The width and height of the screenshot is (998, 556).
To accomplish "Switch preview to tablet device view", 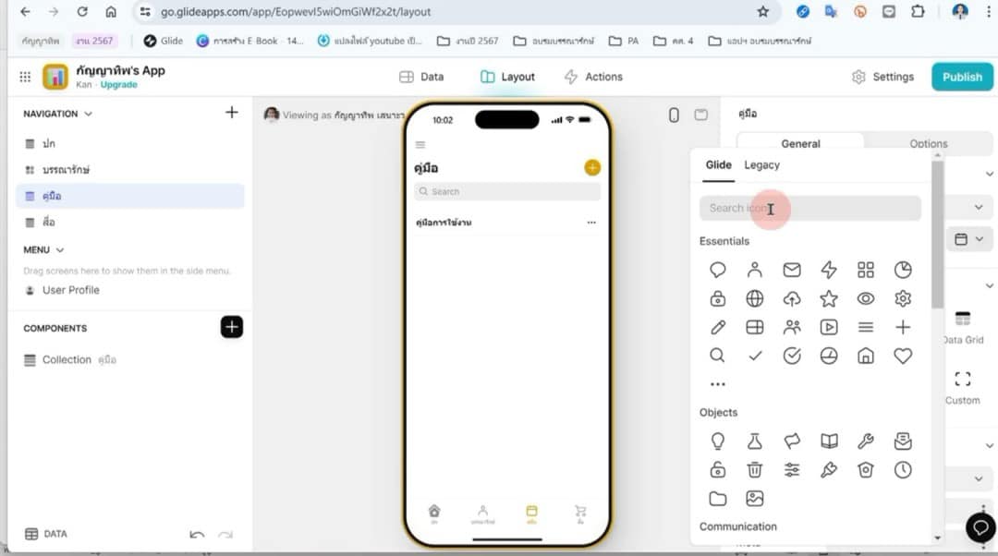I will point(701,115).
